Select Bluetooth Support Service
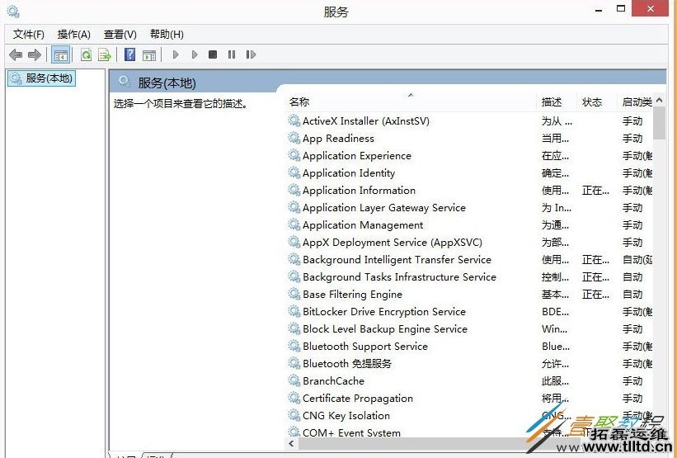The height and width of the screenshot is (458, 677). pos(364,346)
